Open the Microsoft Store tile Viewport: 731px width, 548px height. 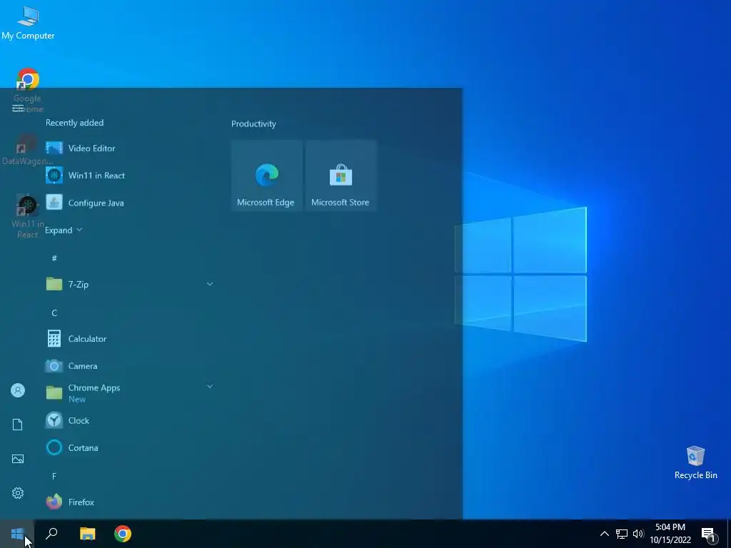point(341,176)
